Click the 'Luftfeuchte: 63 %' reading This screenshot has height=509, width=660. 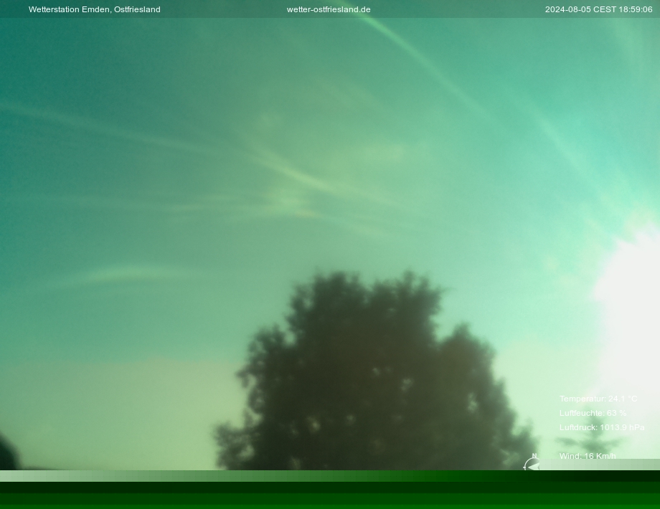click(593, 413)
